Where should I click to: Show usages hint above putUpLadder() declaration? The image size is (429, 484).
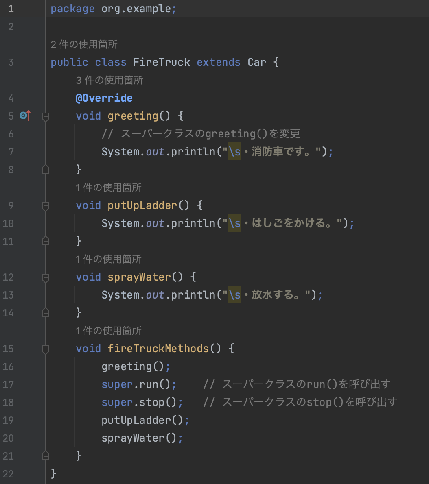(x=109, y=187)
